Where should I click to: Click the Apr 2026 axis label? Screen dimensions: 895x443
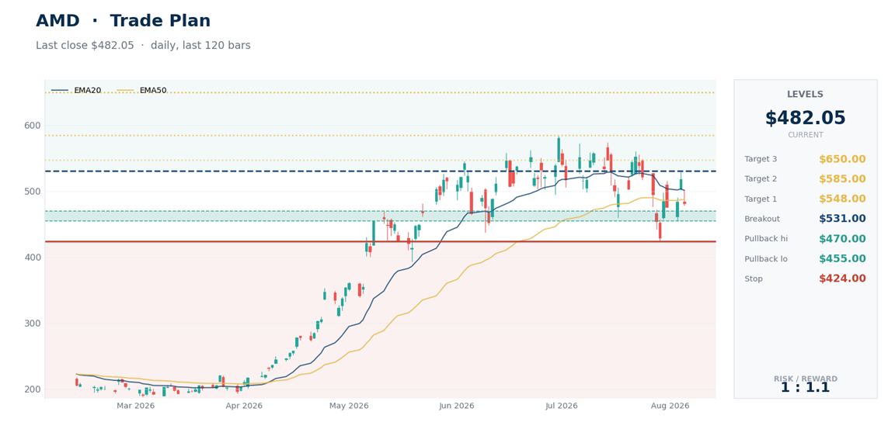[244, 406]
